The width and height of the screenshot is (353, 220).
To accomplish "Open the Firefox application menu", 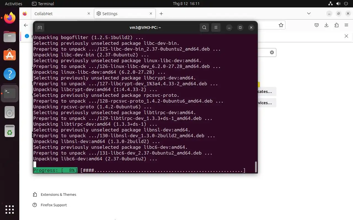I will pyautogui.click(x=346, y=25).
